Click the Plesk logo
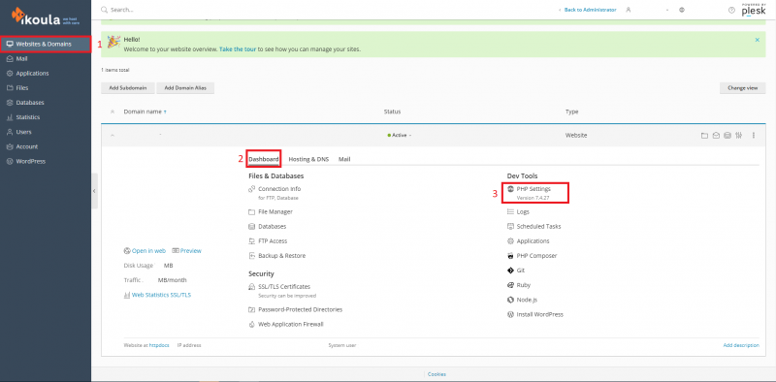The height and width of the screenshot is (382, 776). 754,10
